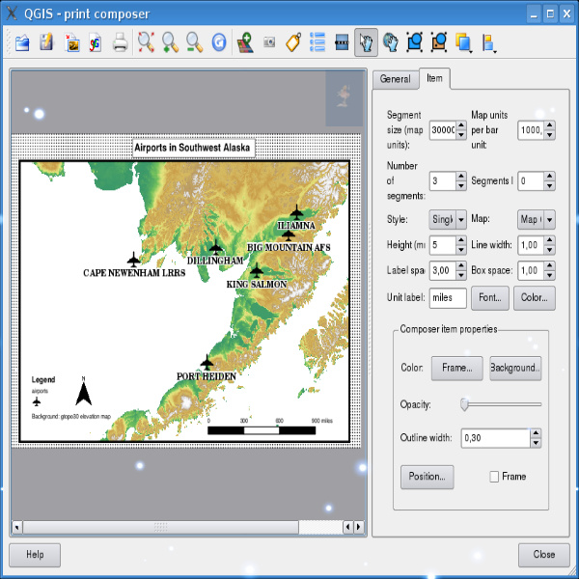Click the Ungroup items icon
This screenshot has height=579, width=579.
439,42
